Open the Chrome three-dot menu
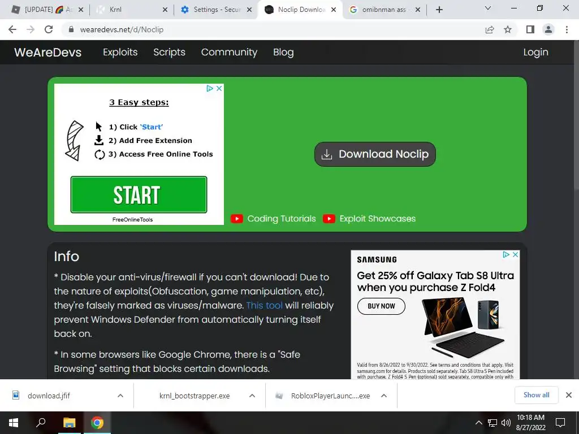 coord(567,29)
